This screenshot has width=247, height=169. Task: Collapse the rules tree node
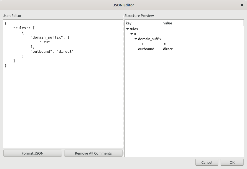tap(128, 29)
